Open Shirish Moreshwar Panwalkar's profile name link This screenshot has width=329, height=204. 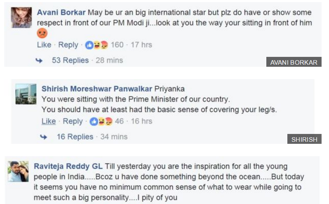pyautogui.click(x=96, y=89)
